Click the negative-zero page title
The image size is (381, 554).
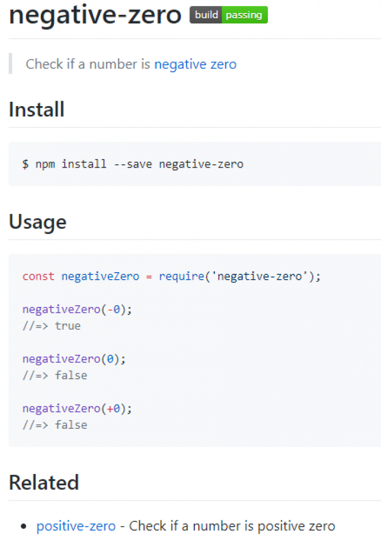pos(95,15)
